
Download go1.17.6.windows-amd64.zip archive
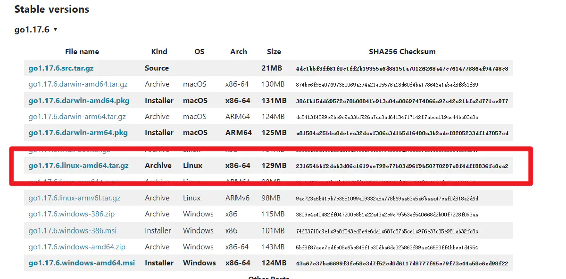77,247
